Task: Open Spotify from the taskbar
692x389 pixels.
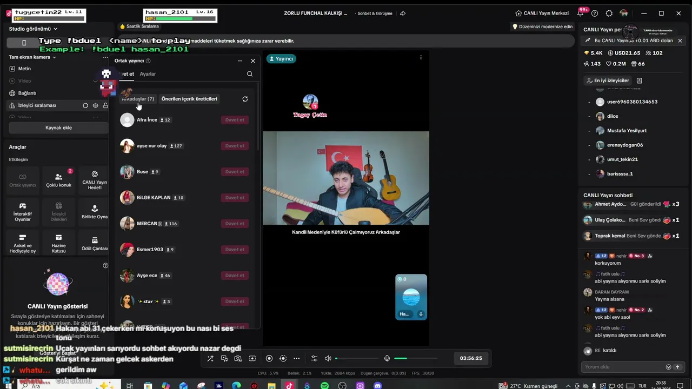Action: pyautogui.click(x=324, y=386)
